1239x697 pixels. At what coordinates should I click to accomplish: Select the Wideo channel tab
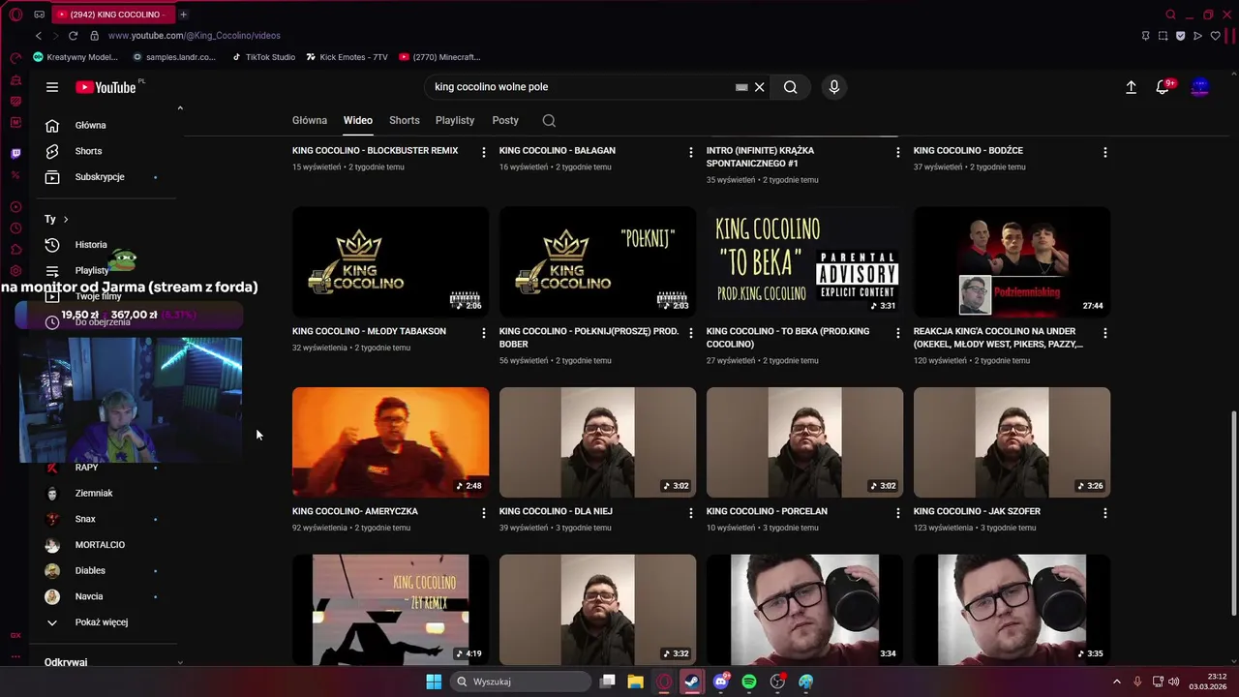[358, 121]
